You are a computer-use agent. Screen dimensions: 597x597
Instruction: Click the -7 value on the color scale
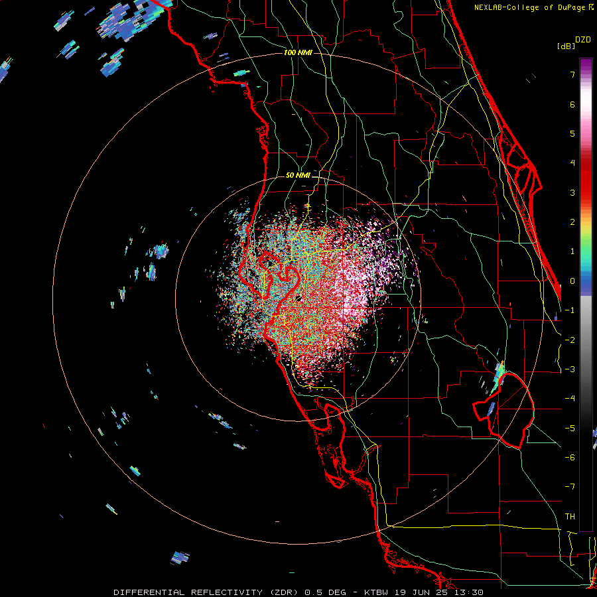point(570,487)
